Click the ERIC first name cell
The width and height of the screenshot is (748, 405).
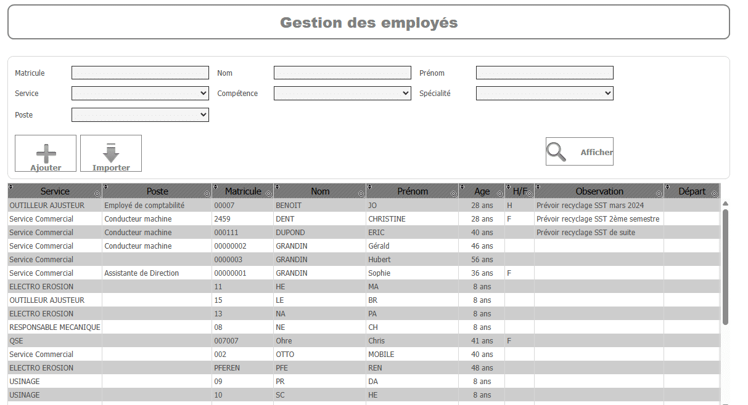pyautogui.click(x=413, y=233)
